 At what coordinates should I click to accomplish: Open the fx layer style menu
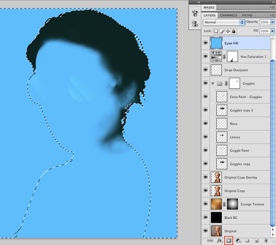219,240
